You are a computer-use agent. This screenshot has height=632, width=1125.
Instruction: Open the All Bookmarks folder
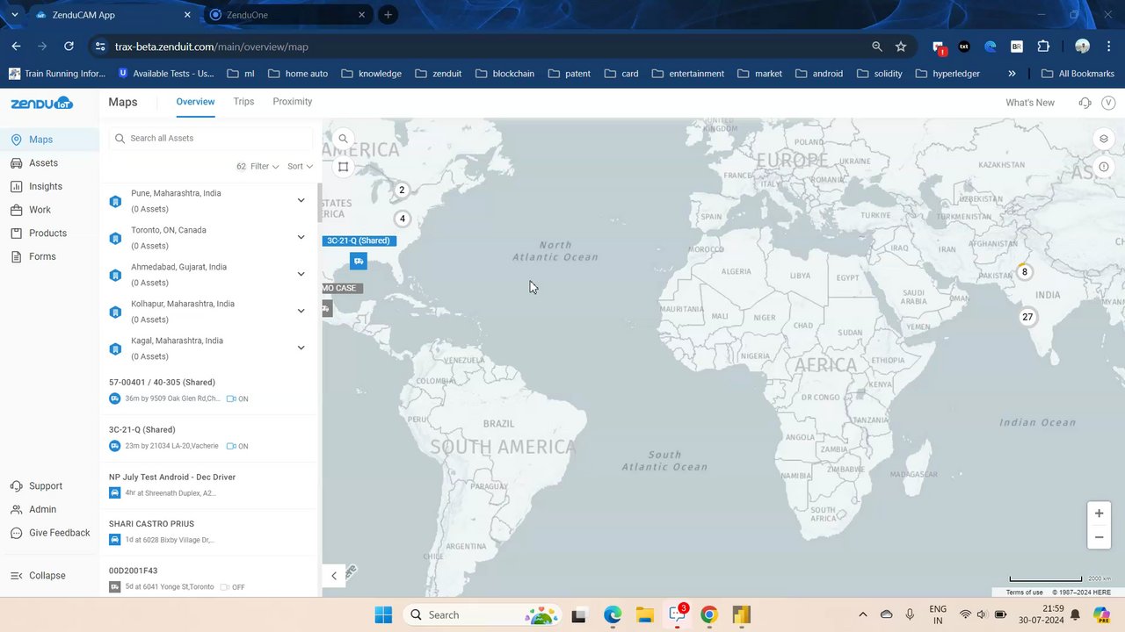pos(1077,74)
